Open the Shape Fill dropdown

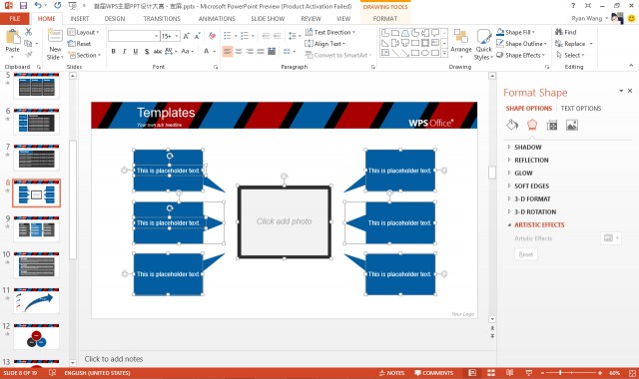pos(516,32)
